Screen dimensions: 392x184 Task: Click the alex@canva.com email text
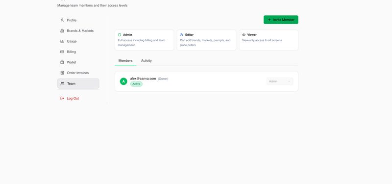click(x=143, y=79)
